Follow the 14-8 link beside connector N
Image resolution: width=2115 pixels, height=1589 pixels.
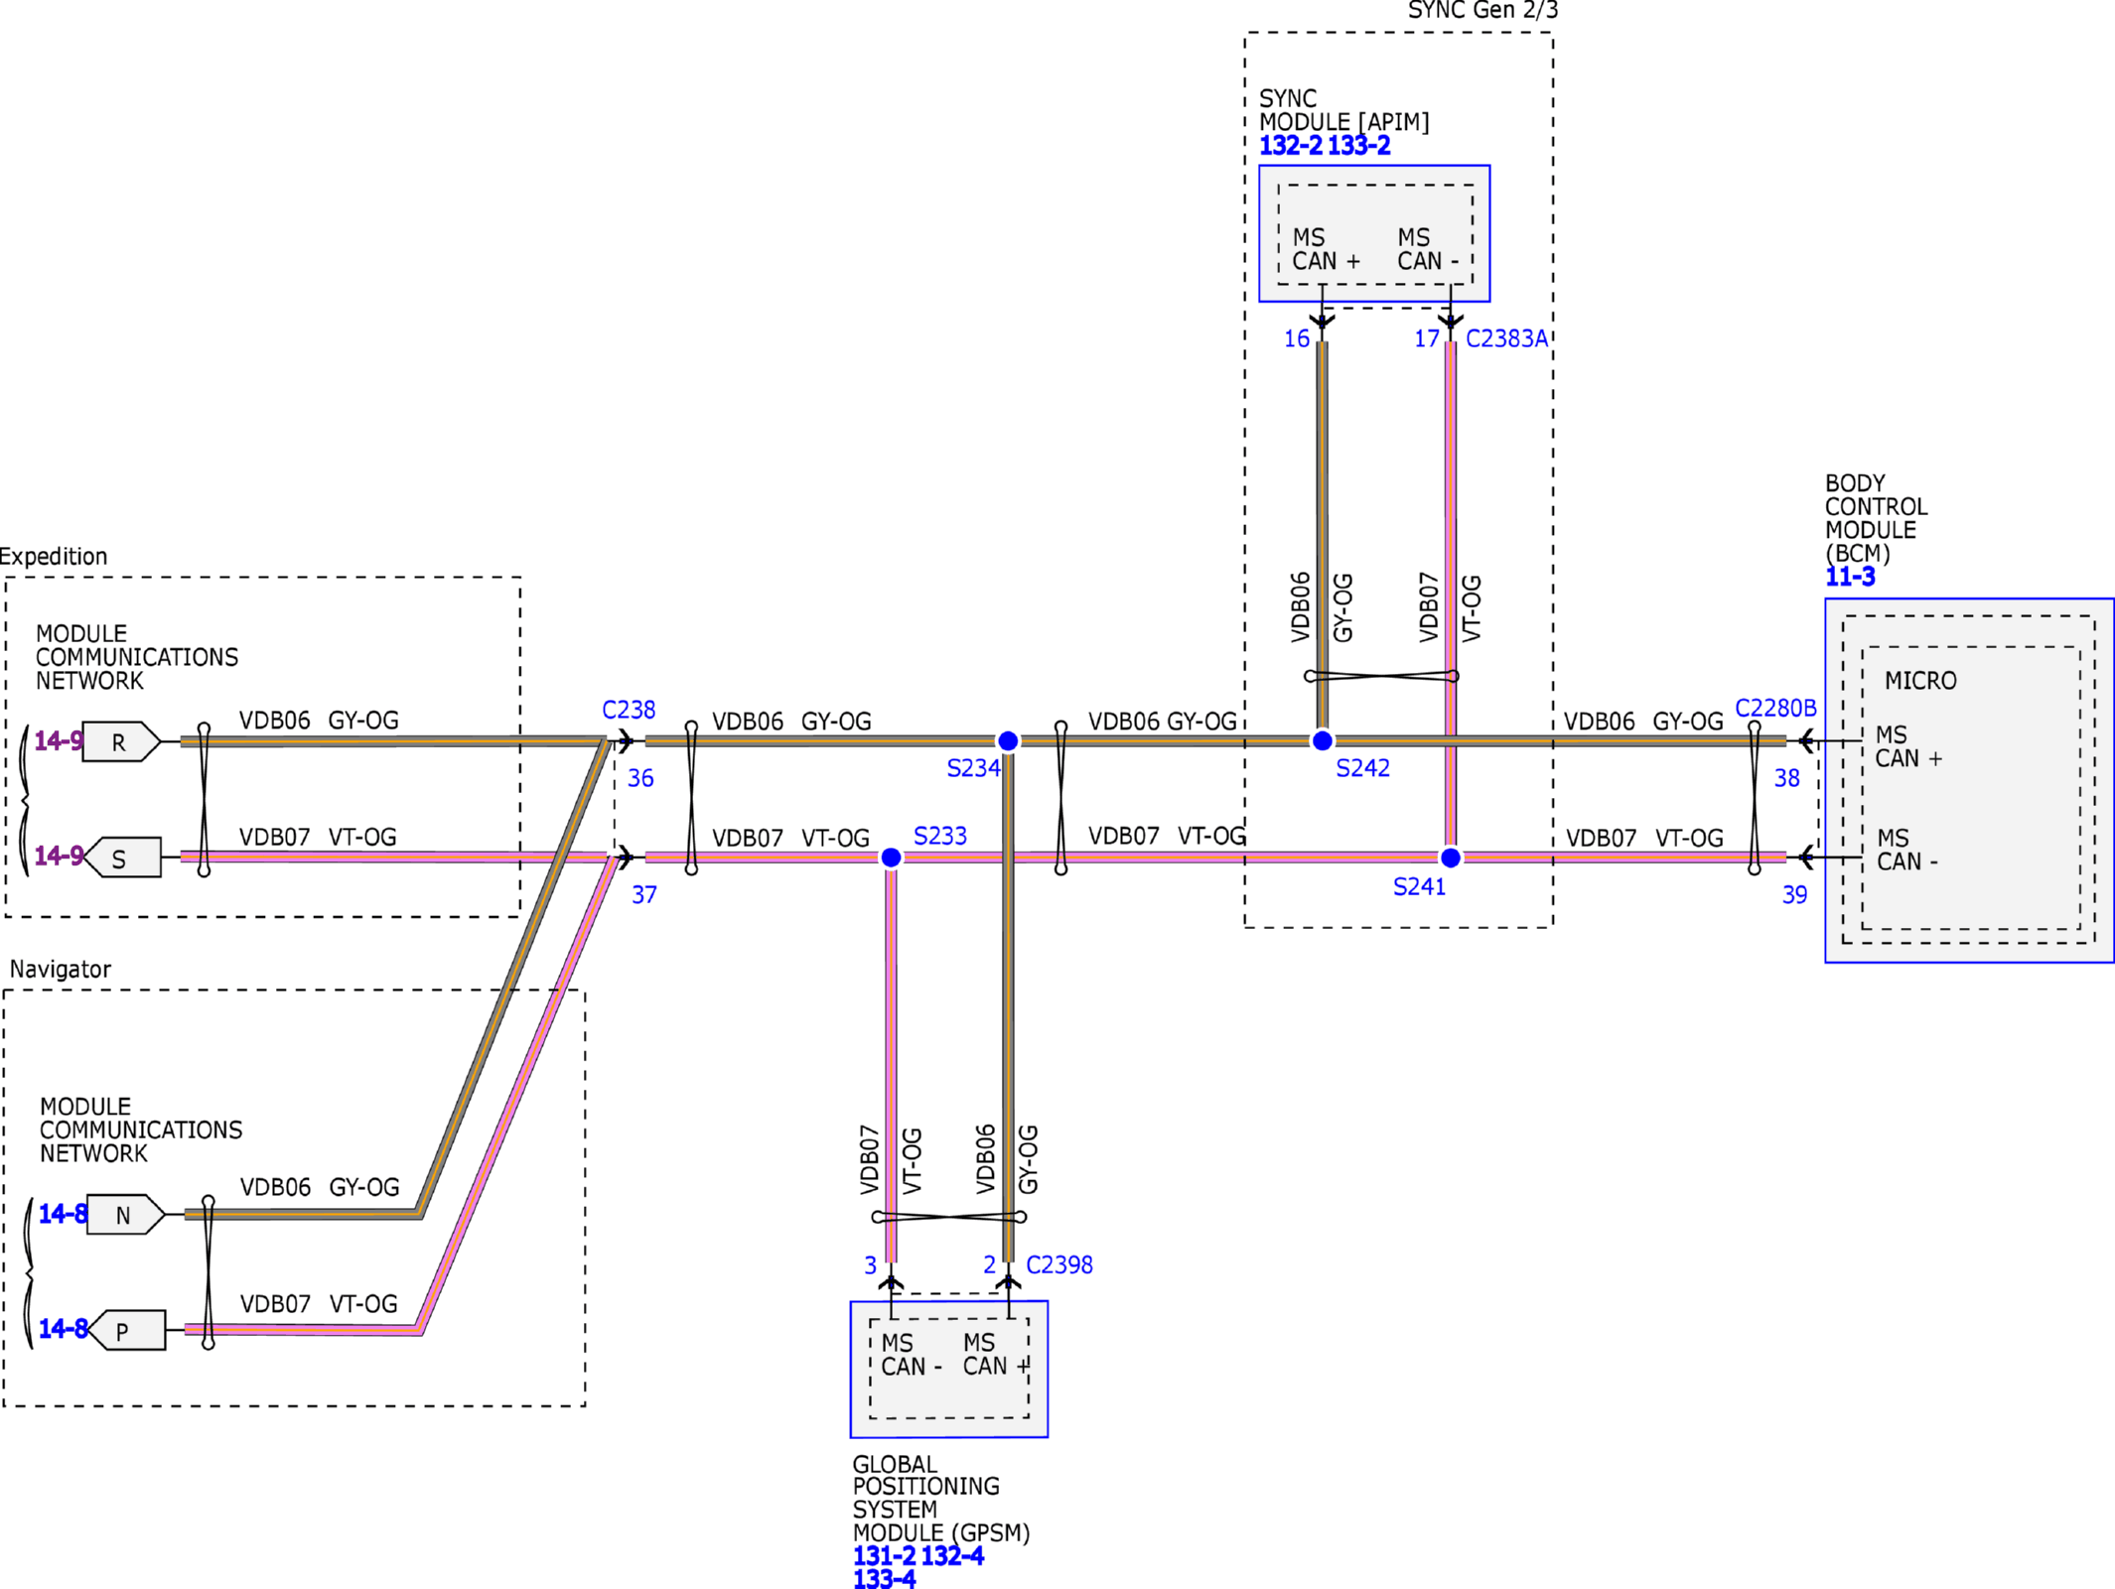click(x=62, y=1214)
